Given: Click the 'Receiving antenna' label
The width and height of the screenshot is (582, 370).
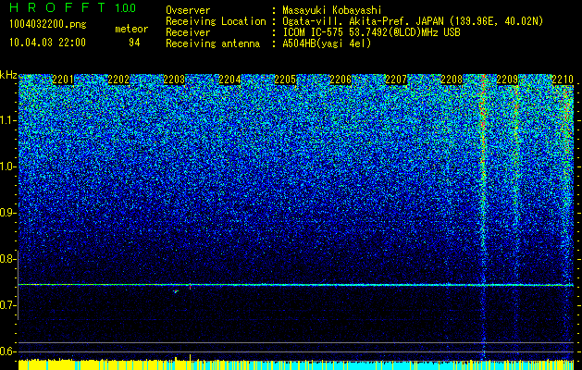Looking at the screenshot, I should pyautogui.click(x=213, y=43).
